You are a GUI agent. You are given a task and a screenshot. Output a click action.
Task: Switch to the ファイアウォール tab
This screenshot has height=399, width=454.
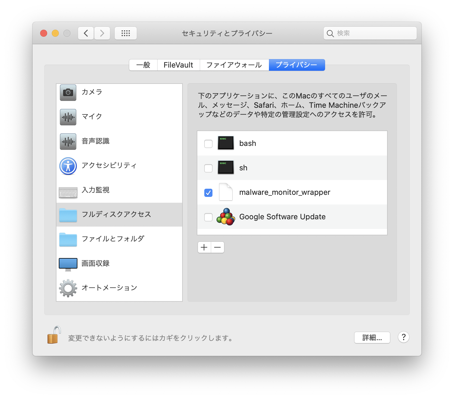(234, 65)
